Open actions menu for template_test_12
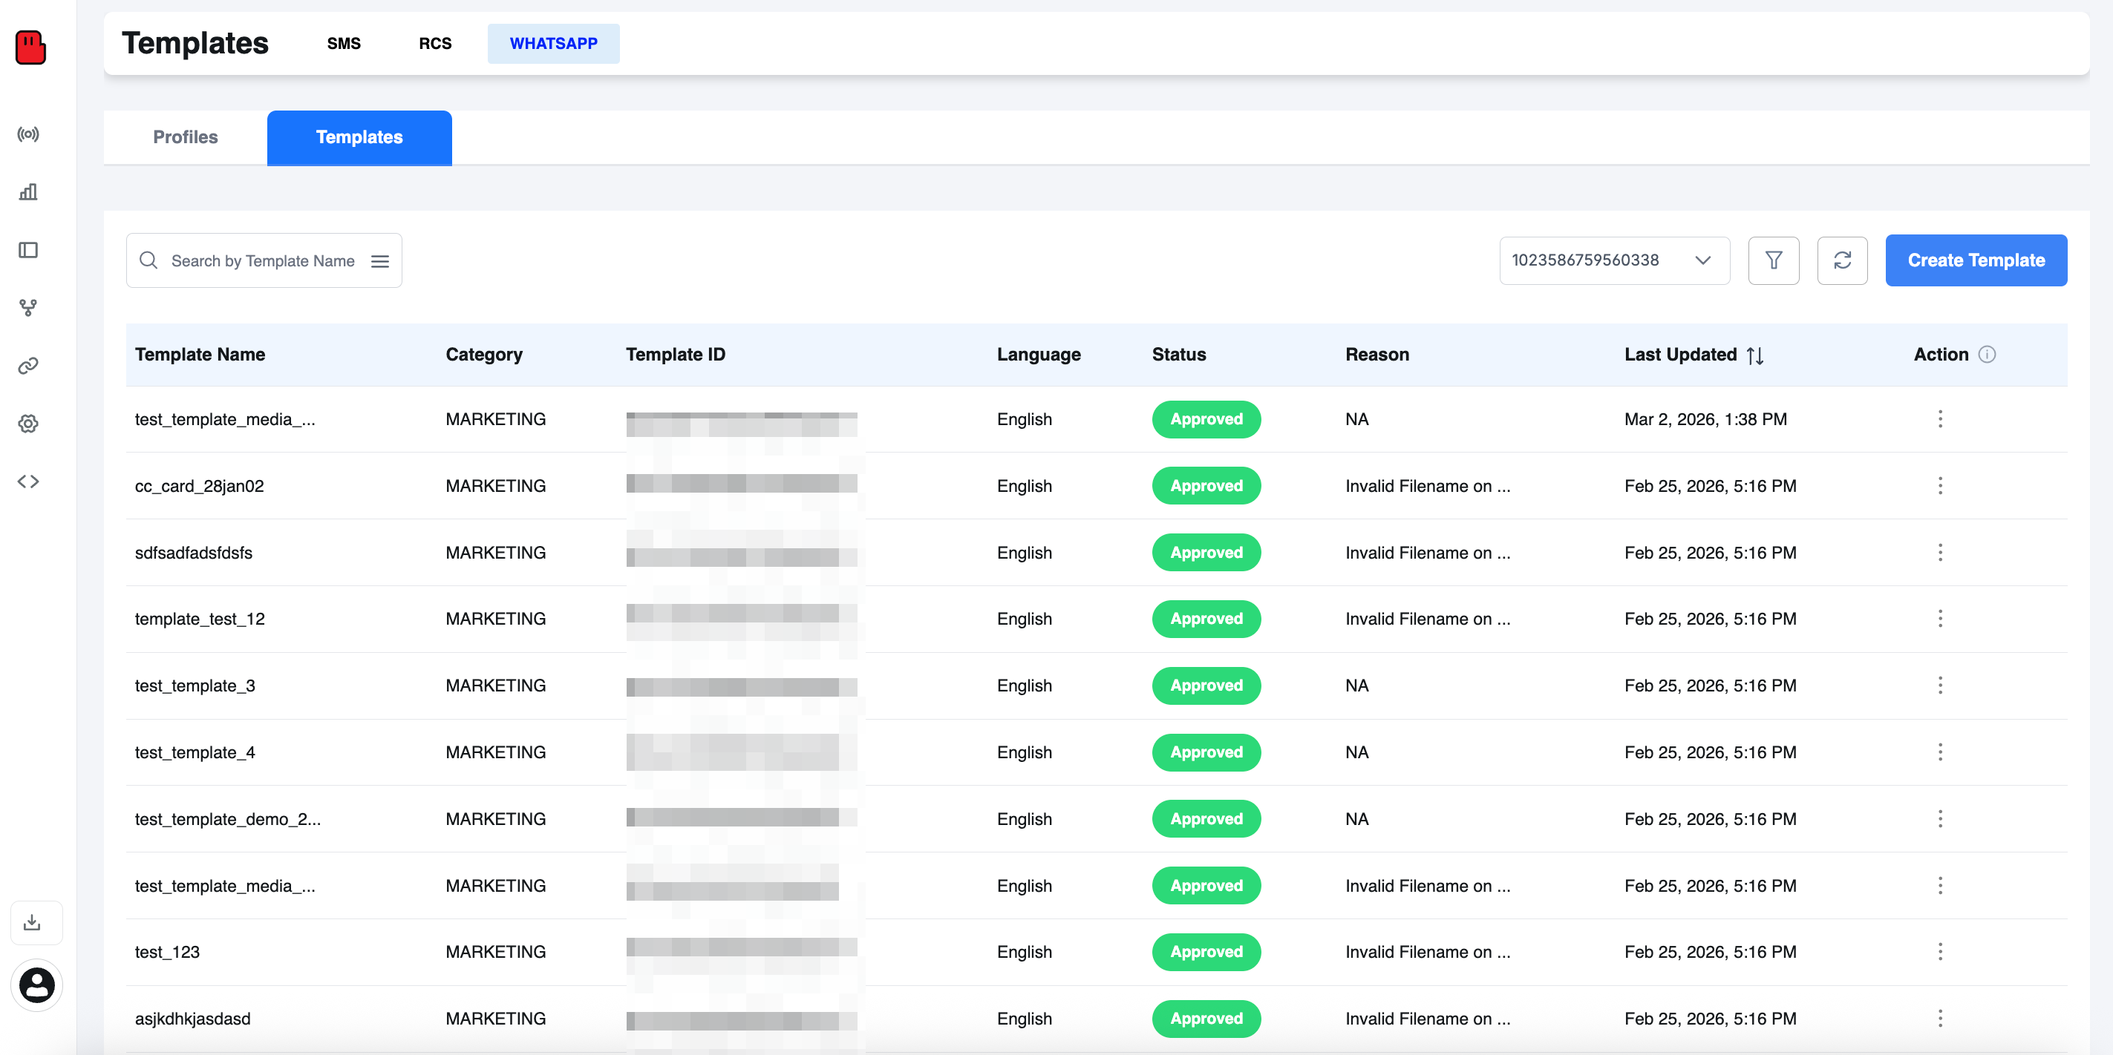 pos(1940,619)
